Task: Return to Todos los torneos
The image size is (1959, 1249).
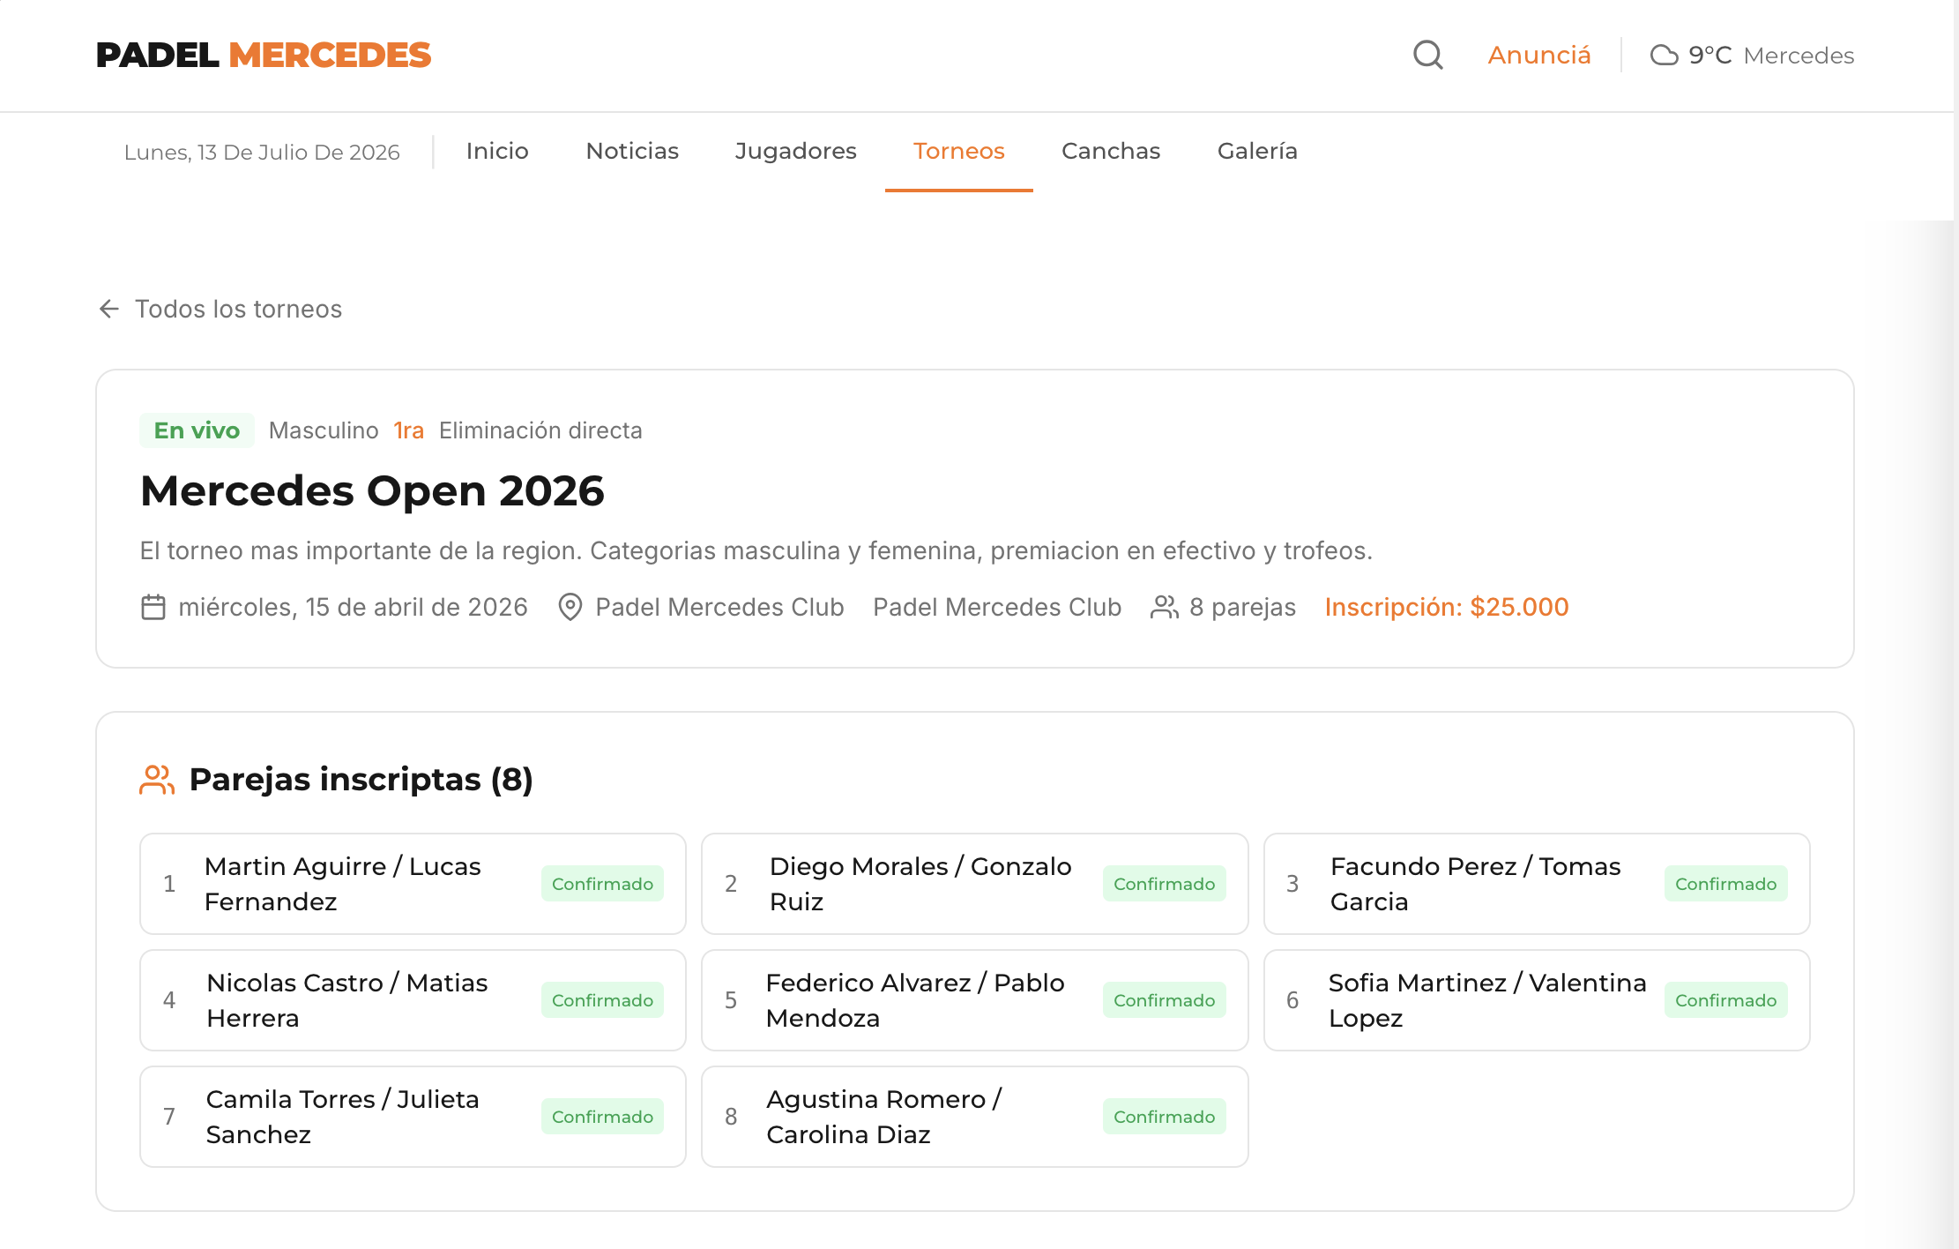Action: (x=238, y=309)
